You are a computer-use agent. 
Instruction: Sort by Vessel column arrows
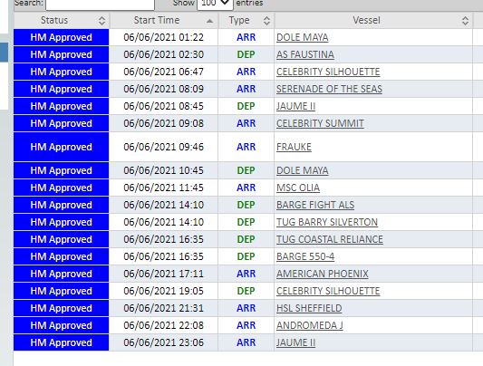(465, 21)
